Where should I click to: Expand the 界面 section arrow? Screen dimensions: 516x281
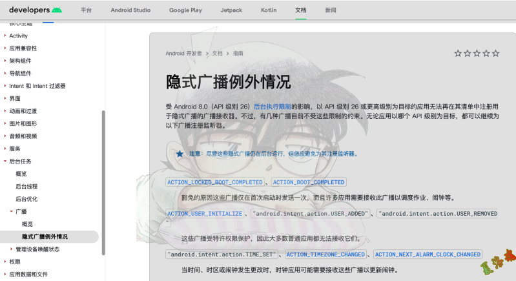[5, 98]
